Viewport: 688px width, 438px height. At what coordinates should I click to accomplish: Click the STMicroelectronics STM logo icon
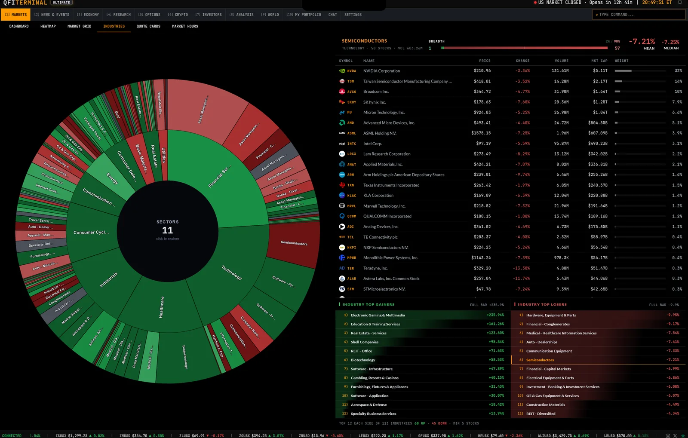pos(342,289)
